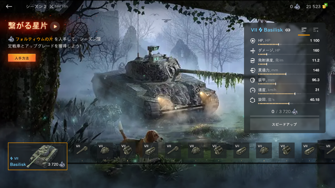Open the 入手方法 button
Image resolution: width=335 pixels, height=188 pixels.
coord(22,58)
